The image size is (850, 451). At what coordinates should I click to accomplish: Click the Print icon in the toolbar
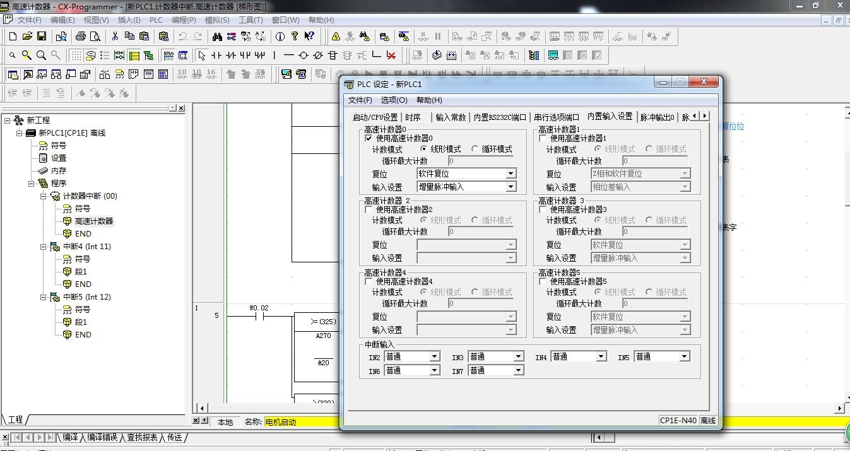coord(81,36)
